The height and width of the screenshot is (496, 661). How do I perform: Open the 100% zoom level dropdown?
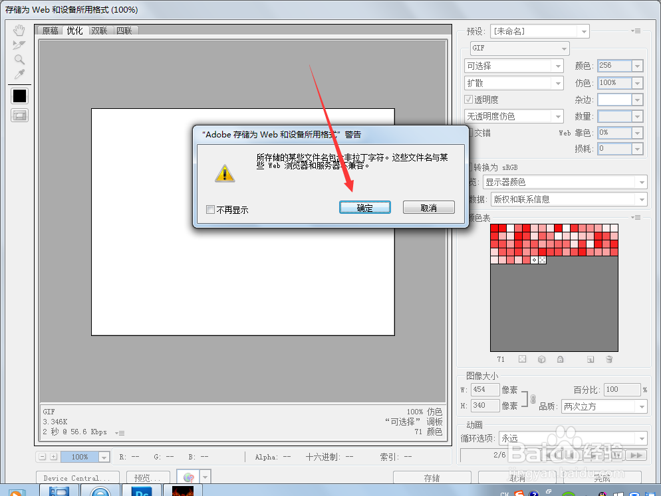point(104,457)
